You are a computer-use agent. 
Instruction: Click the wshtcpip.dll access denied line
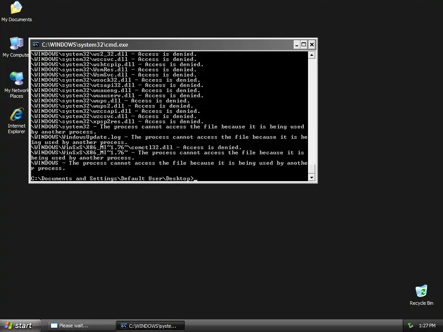(x=117, y=64)
